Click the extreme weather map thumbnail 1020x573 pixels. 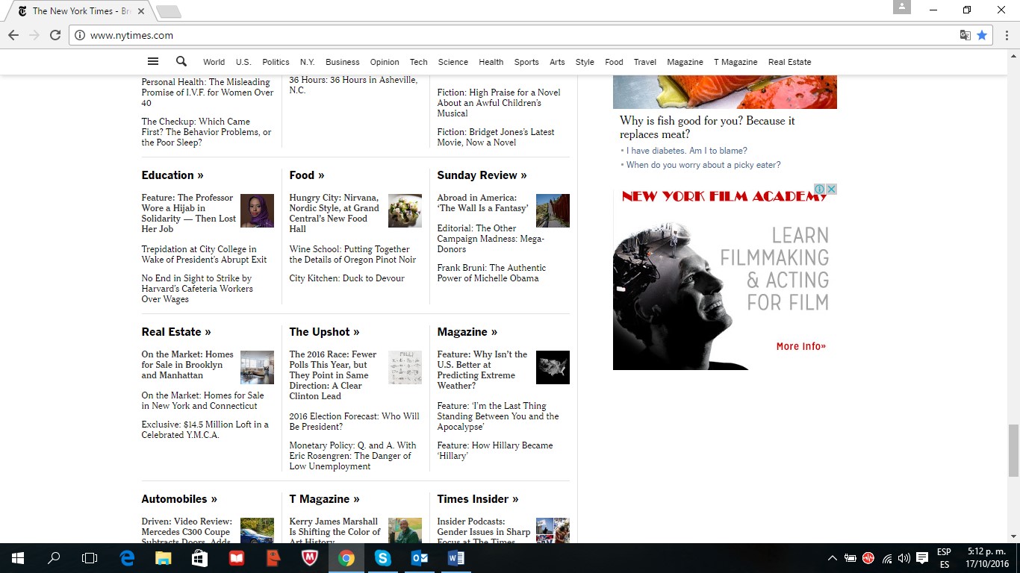(x=553, y=368)
